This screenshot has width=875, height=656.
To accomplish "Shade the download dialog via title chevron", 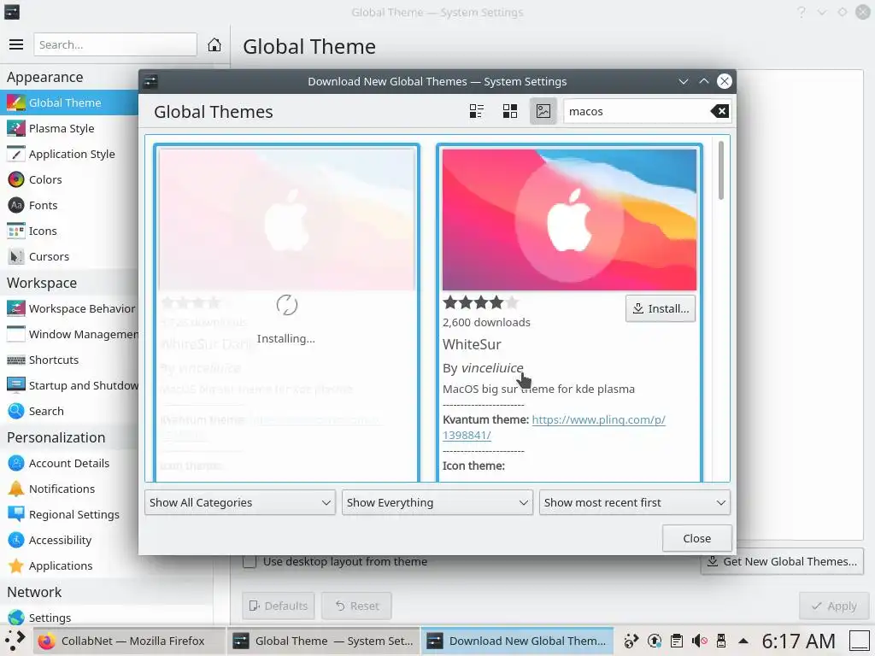I will click(x=683, y=81).
